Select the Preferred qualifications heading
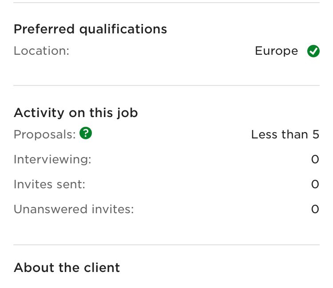Image resolution: width=333 pixels, height=288 pixels. point(90,29)
